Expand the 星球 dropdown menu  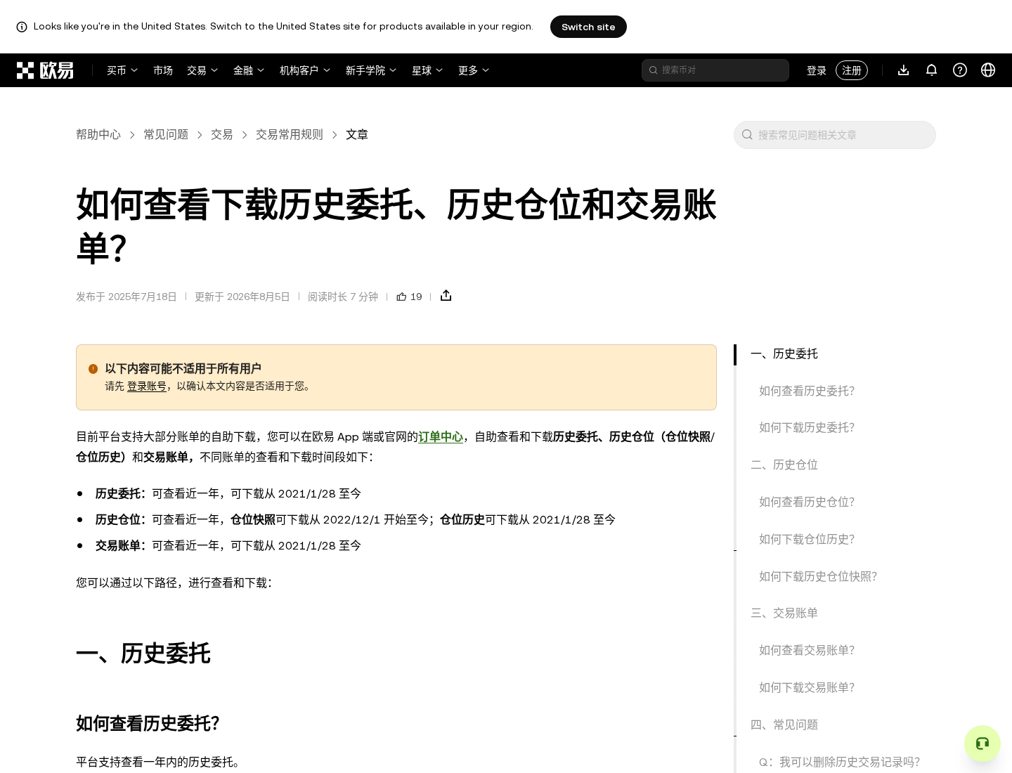click(x=427, y=70)
